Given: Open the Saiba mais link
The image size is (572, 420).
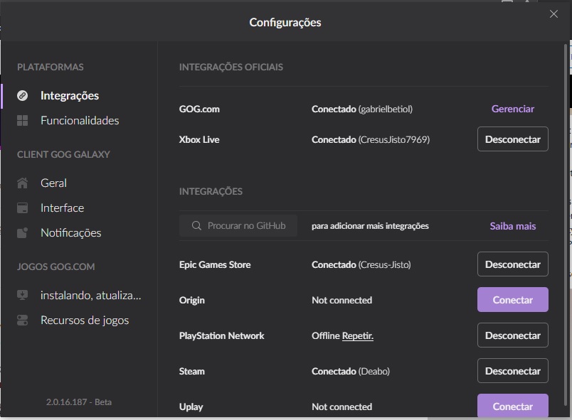Looking at the screenshot, I should click(x=512, y=226).
